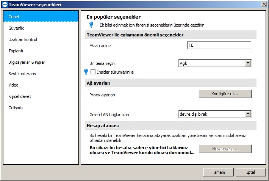This screenshot has width=269, height=181.
Task: Open the Bir tema seçin dropdown arrow
Action: [x=248, y=63]
